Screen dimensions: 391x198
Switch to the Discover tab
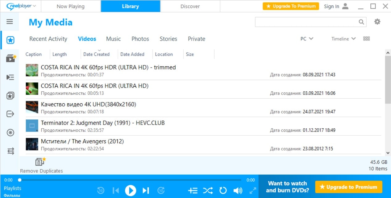(x=190, y=6)
